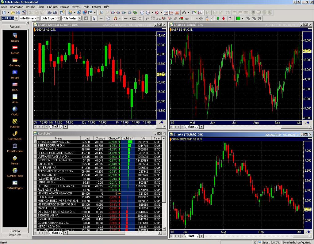Activate the pointer selection tool

pyautogui.click(x=94, y=19)
